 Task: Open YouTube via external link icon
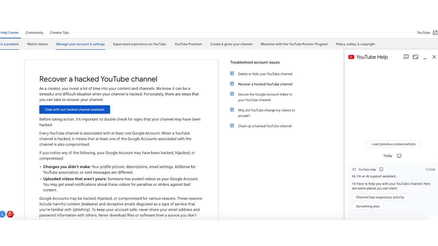point(435,33)
